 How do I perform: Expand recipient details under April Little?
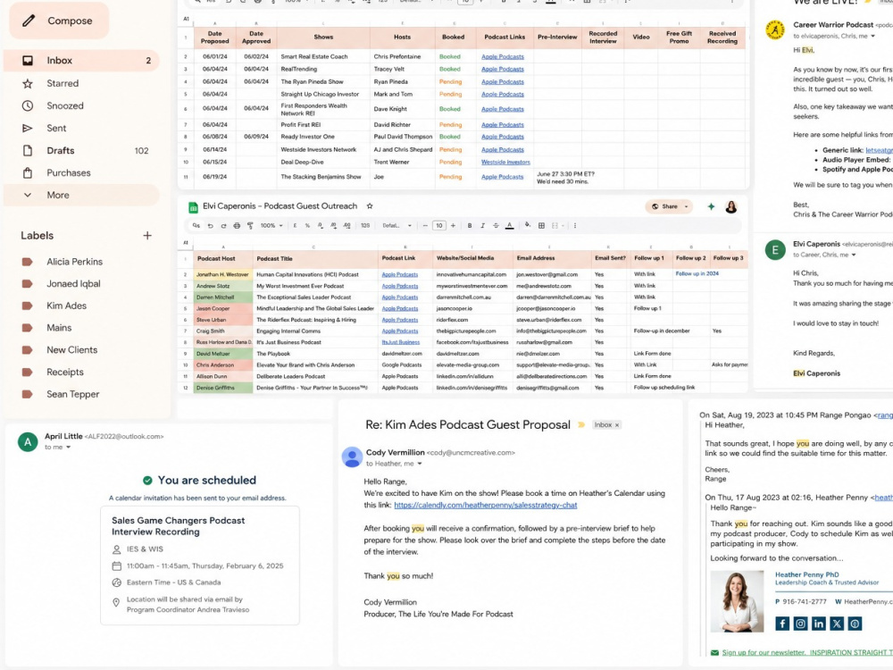[69, 448]
